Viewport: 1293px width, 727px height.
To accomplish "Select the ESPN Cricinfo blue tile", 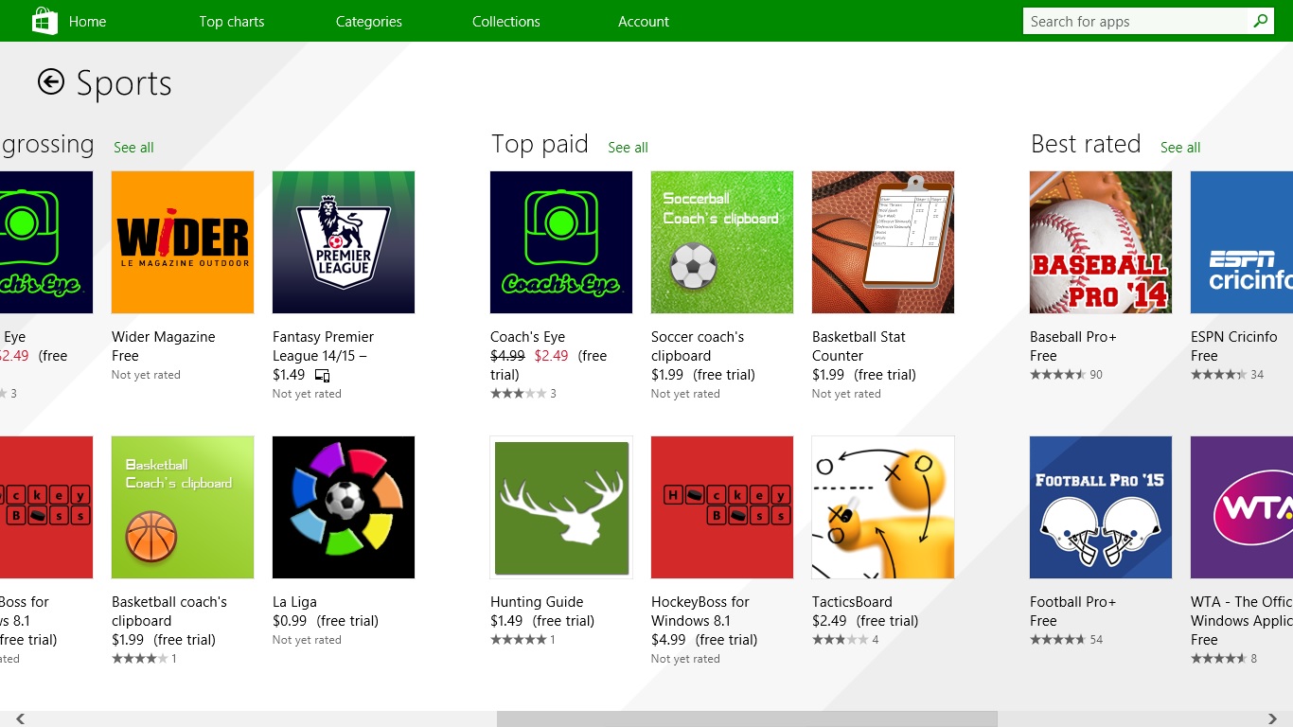I will tap(1242, 242).
